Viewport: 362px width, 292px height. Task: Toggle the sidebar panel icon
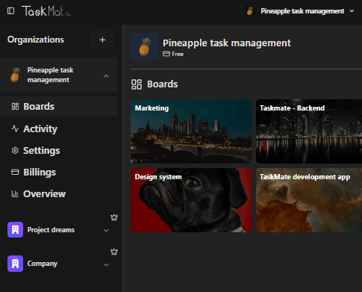click(10, 11)
